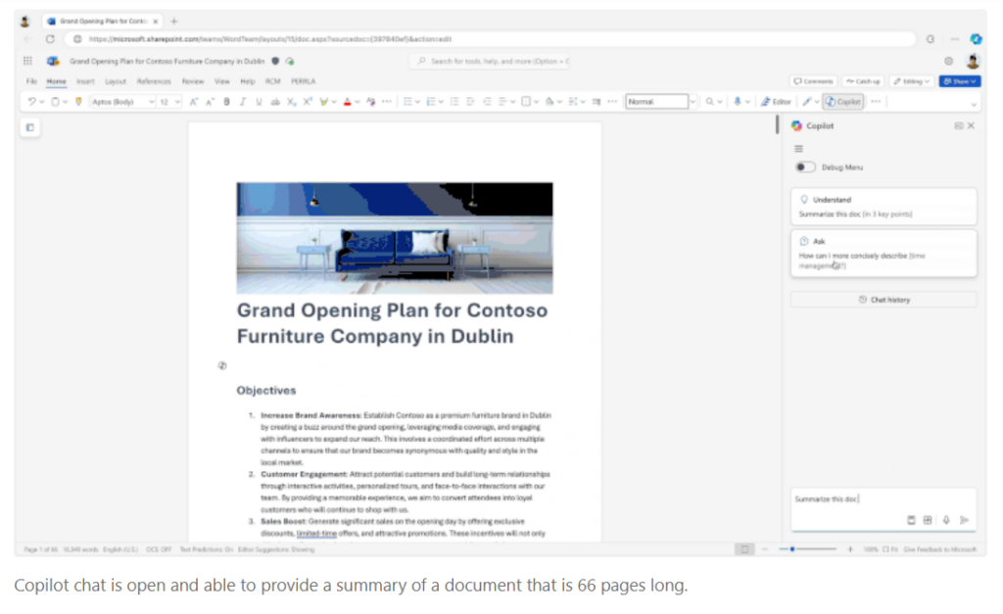
Task: Open Chat history in Copilot
Action: coord(884,300)
